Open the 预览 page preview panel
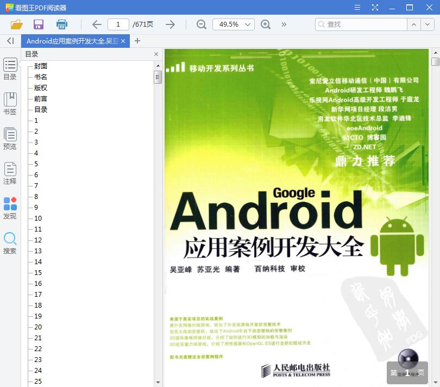This screenshot has width=440, height=387. pos(10,138)
